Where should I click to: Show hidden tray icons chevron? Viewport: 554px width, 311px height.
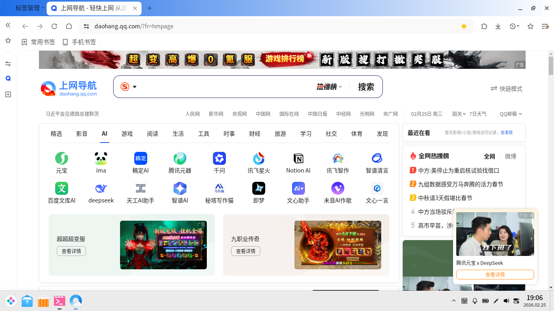pos(454,301)
